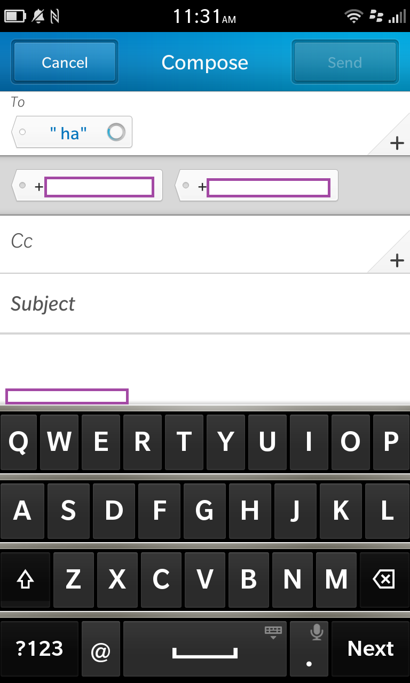Tap the Send button
This screenshot has width=410, height=683.
(x=345, y=62)
